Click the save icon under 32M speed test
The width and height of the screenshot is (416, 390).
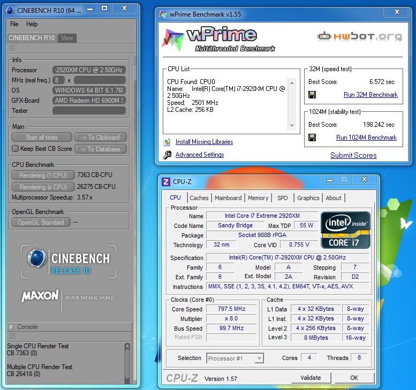(x=312, y=95)
